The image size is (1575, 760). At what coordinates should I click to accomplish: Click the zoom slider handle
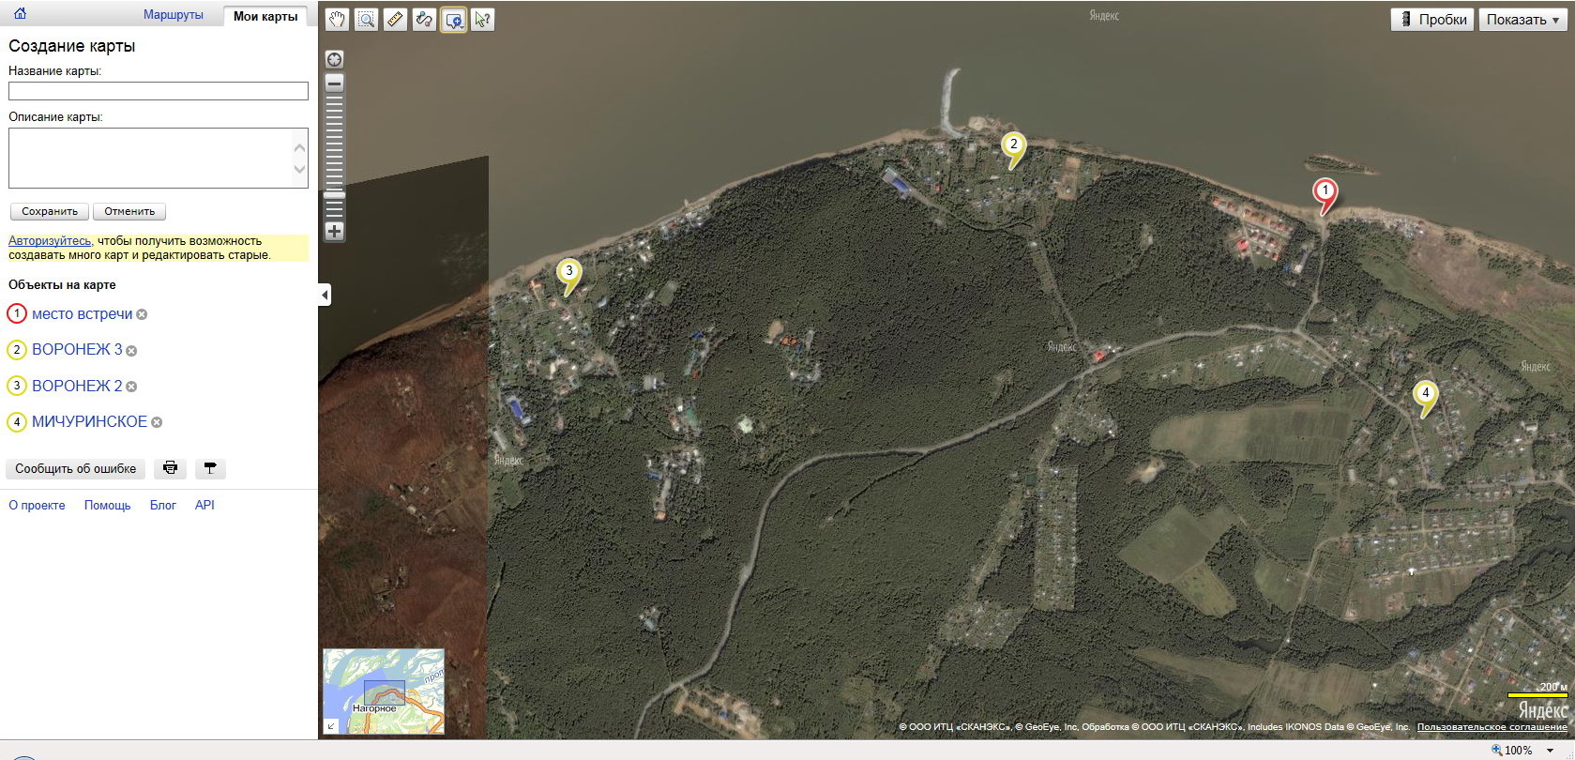click(334, 195)
